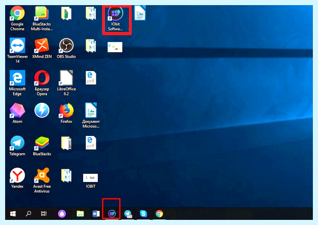The height and width of the screenshot is (225, 318).
Task: Select the unlabeled document file beside IObit shortcut
Action: pyautogui.click(x=140, y=13)
